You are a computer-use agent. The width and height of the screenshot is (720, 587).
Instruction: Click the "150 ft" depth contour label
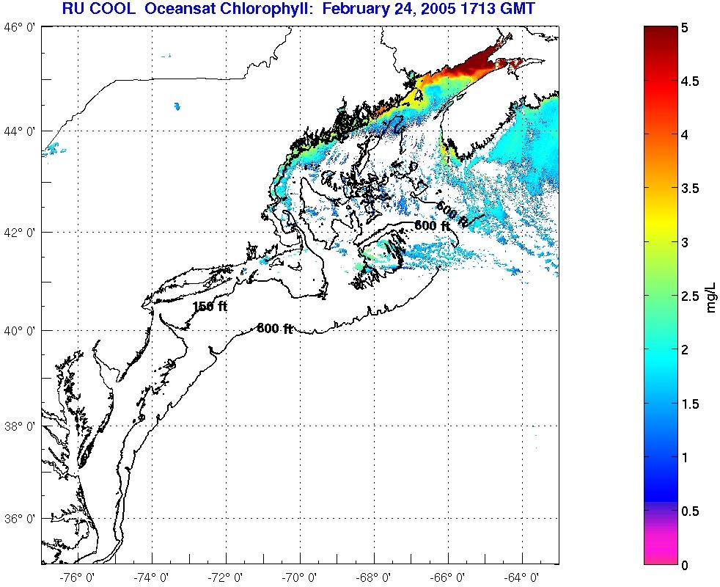click(210, 306)
